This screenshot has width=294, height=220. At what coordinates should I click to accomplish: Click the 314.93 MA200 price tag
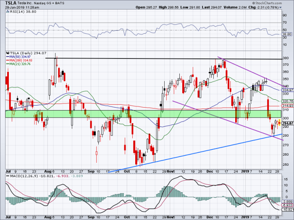pyautogui.click(x=288, y=106)
